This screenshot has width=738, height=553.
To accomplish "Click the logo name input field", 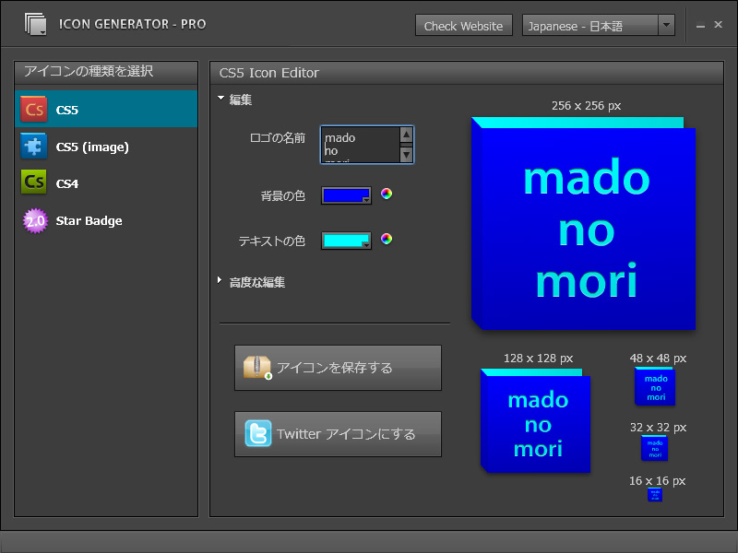I will [x=362, y=145].
